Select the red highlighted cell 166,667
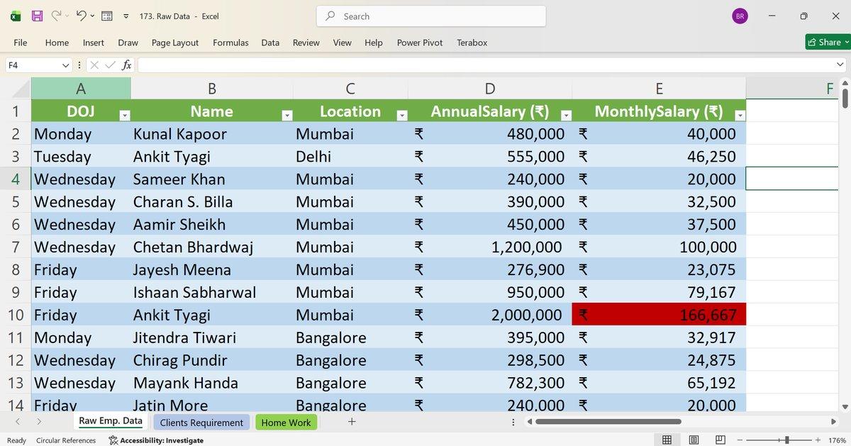Image resolution: width=851 pixels, height=446 pixels. pos(659,315)
